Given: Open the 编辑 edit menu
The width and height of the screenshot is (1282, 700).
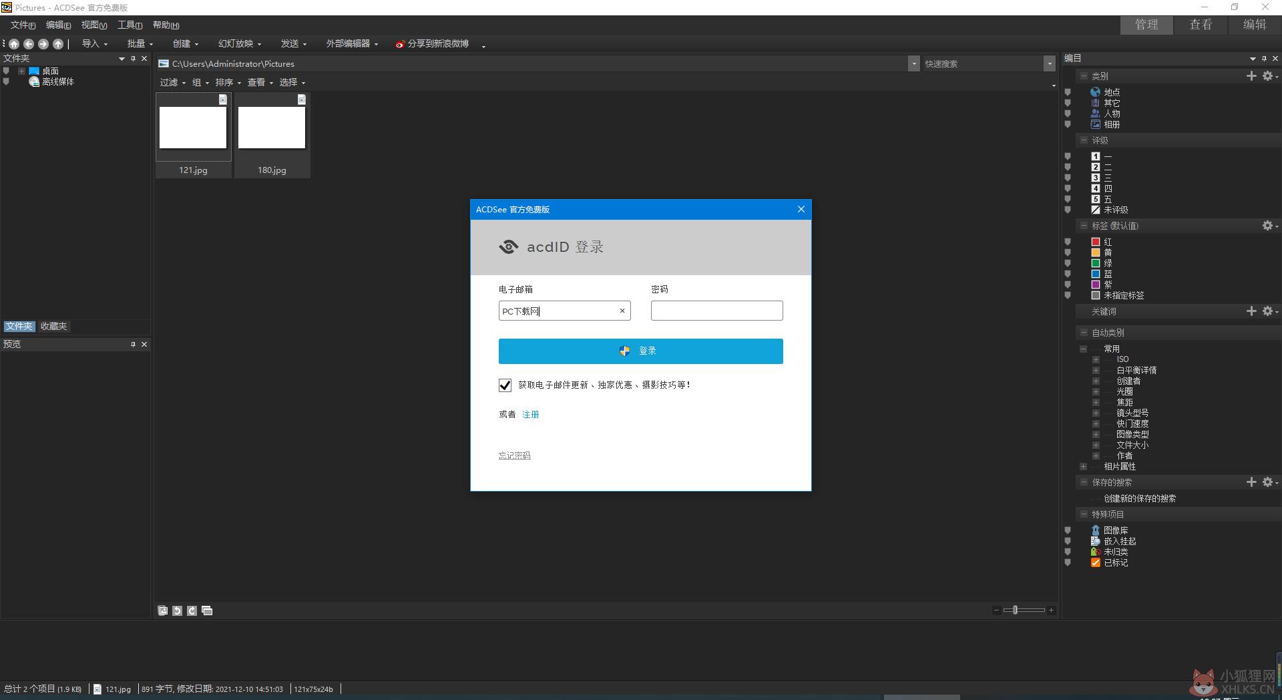Looking at the screenshot, I should tap(58, 25).
